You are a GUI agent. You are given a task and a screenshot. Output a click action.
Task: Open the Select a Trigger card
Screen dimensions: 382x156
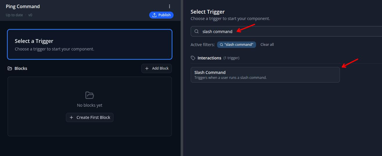tap(90, 44)
